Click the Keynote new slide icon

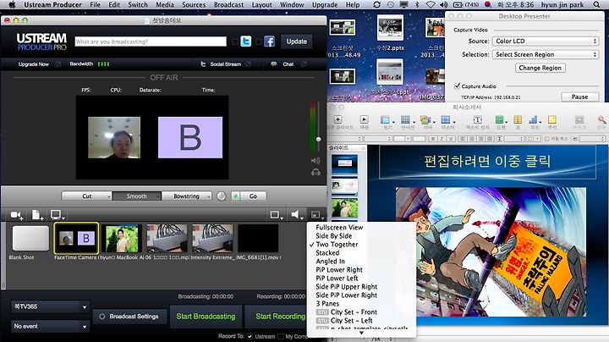[337, 119]
